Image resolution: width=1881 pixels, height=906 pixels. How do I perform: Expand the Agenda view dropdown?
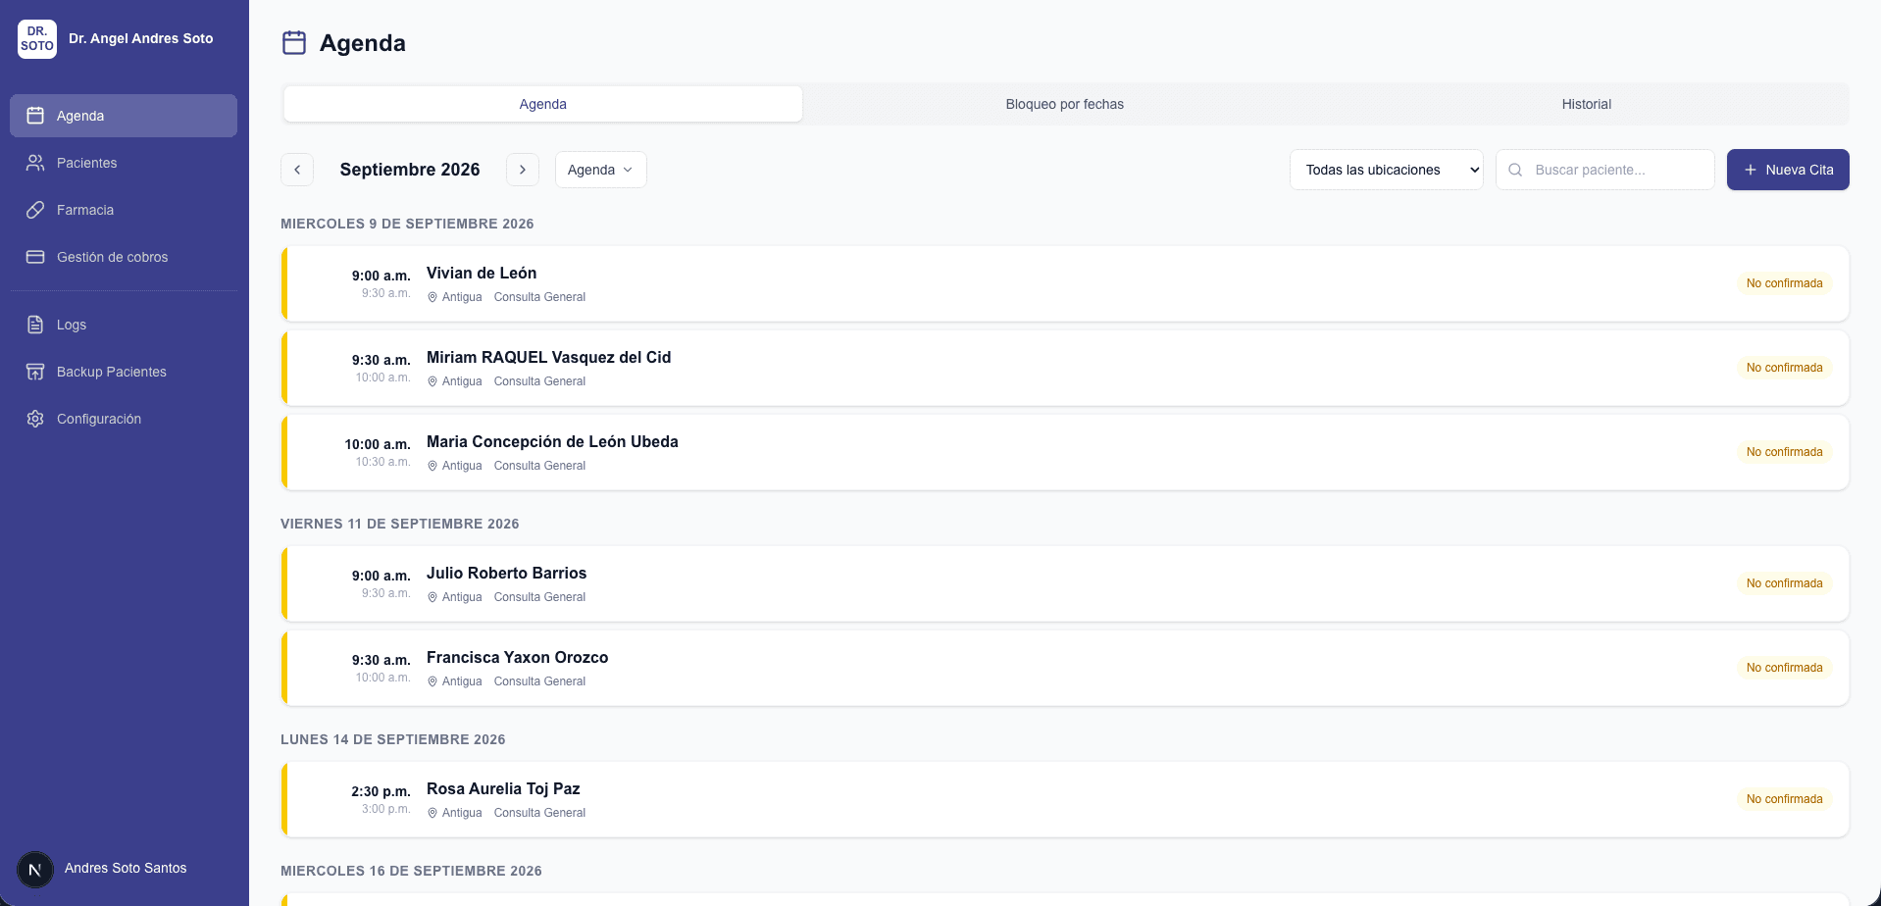600,170
